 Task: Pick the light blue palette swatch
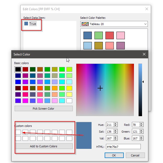tap(88, 46)
